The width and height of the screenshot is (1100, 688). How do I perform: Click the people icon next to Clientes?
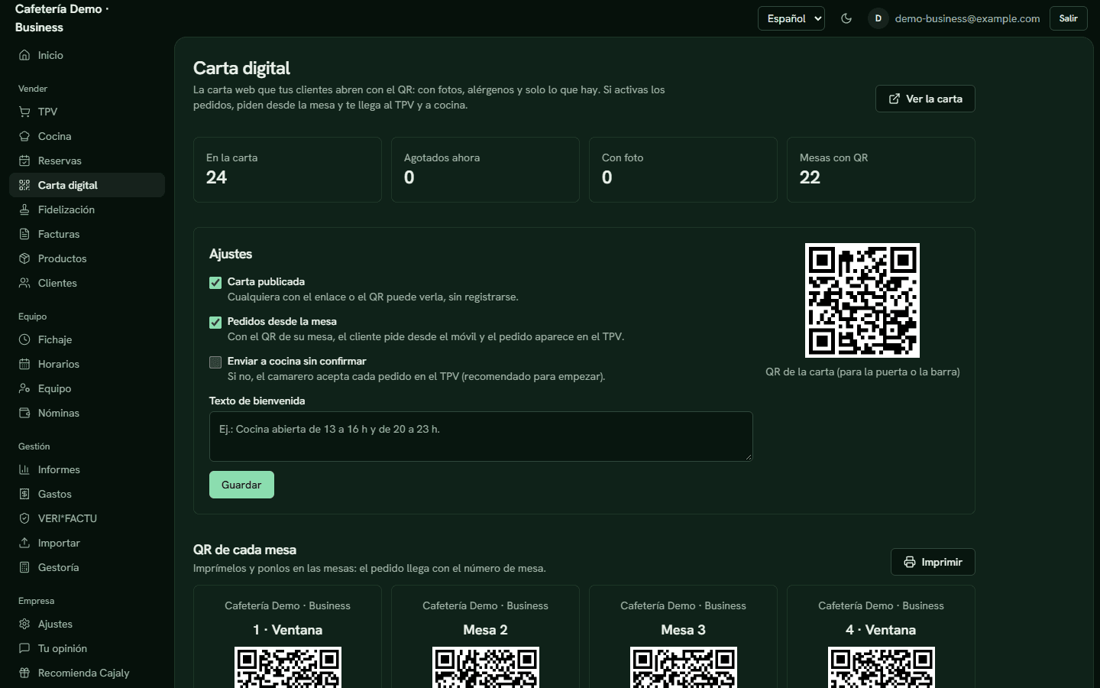(24, 283)
